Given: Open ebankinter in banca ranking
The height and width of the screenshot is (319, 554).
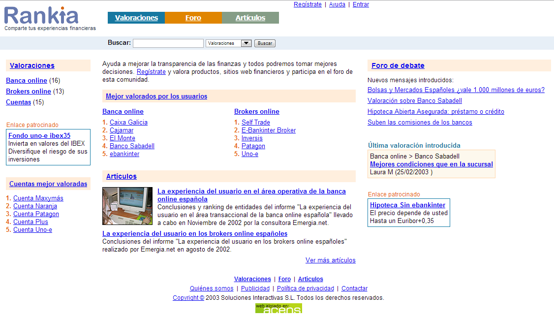Looking at the screenshot, I should click(x=124, y=154).
